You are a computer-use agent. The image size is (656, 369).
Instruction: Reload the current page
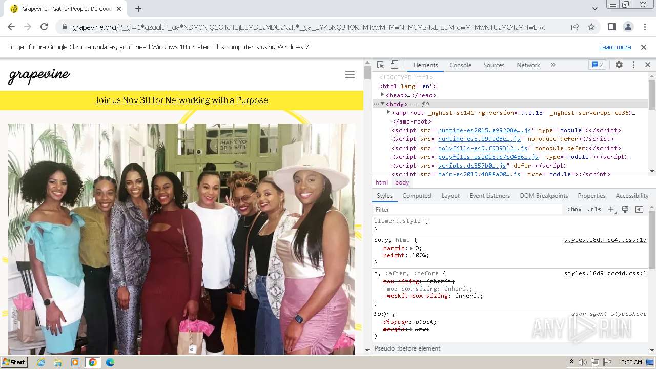pos(44,27)
